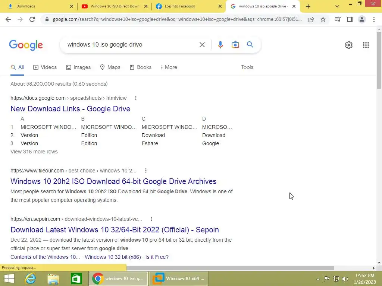Image resolution: width=382 pixels, height=286 pixels.
Task: Open Windows 10 32 bit (x86) sitelink
Action: coord(113,257)
